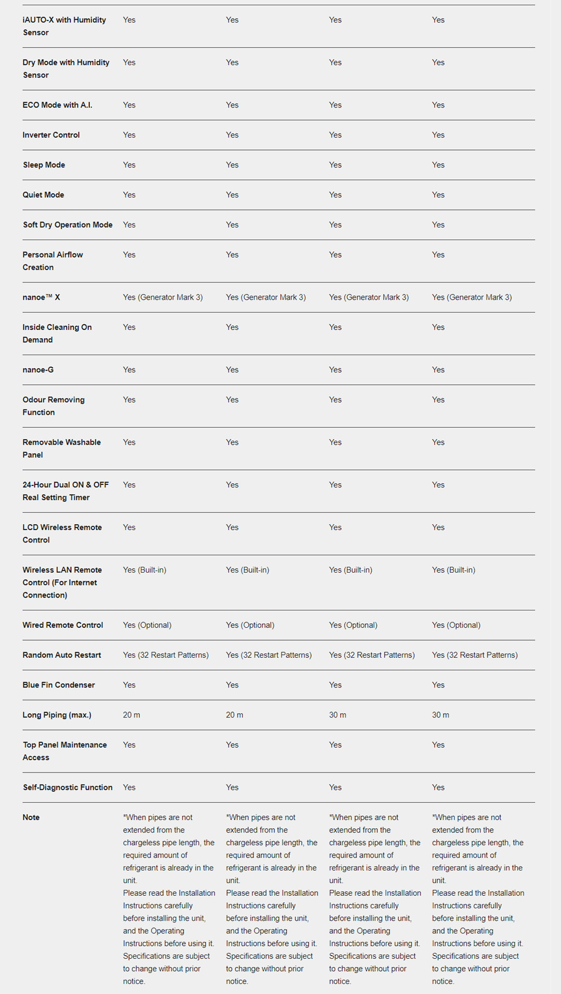Viewport: 561px width, 994px height.
Task: Click the 'Wired Remote Control' row label
Action: 62,625
